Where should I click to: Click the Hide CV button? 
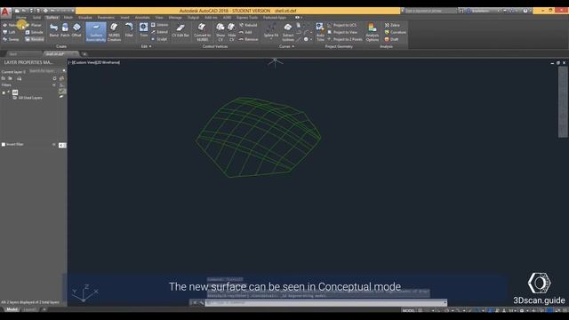231,32
